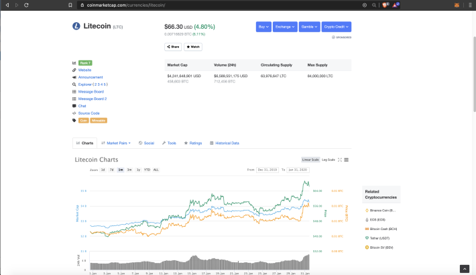Screen dimensions: 476x275
Task: Click the browser address bar URL
Action: 126,5
